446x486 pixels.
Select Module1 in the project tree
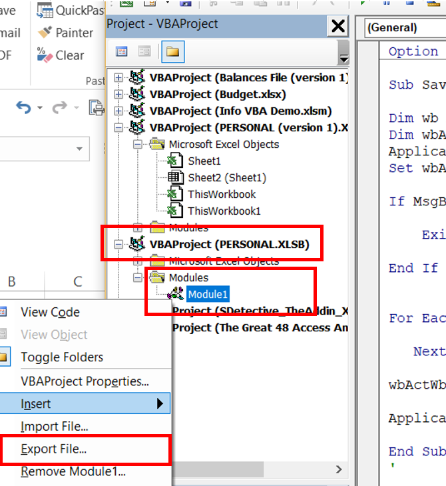point(208,294)
